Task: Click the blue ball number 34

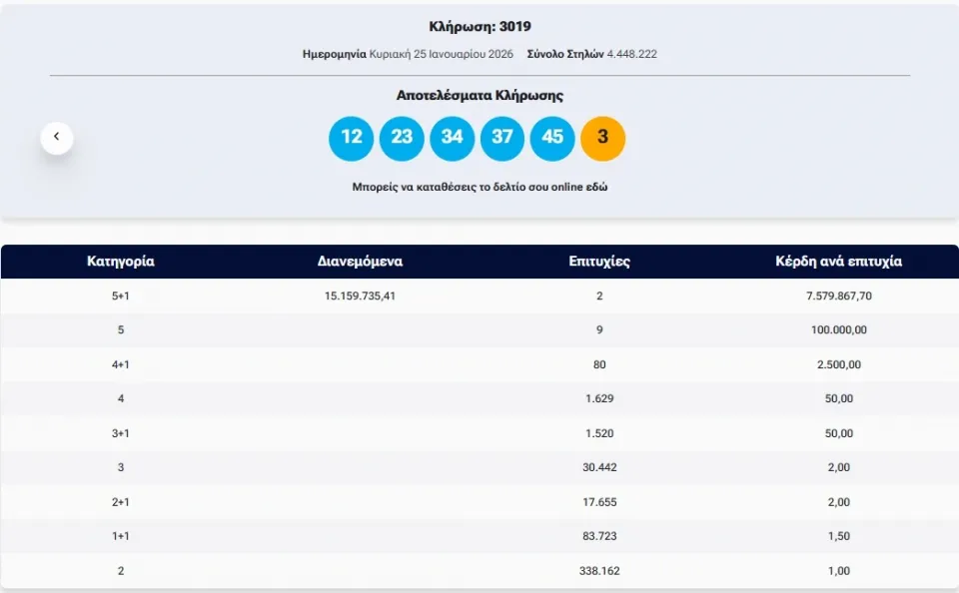Action: pos(452,138)
